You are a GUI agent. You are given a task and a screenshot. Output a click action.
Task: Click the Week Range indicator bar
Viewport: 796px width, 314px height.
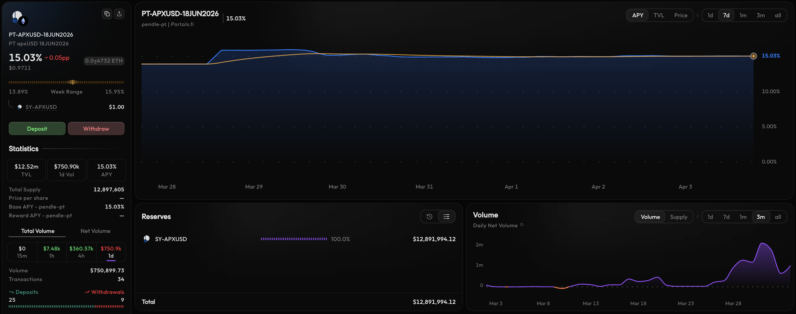(66, 82)
